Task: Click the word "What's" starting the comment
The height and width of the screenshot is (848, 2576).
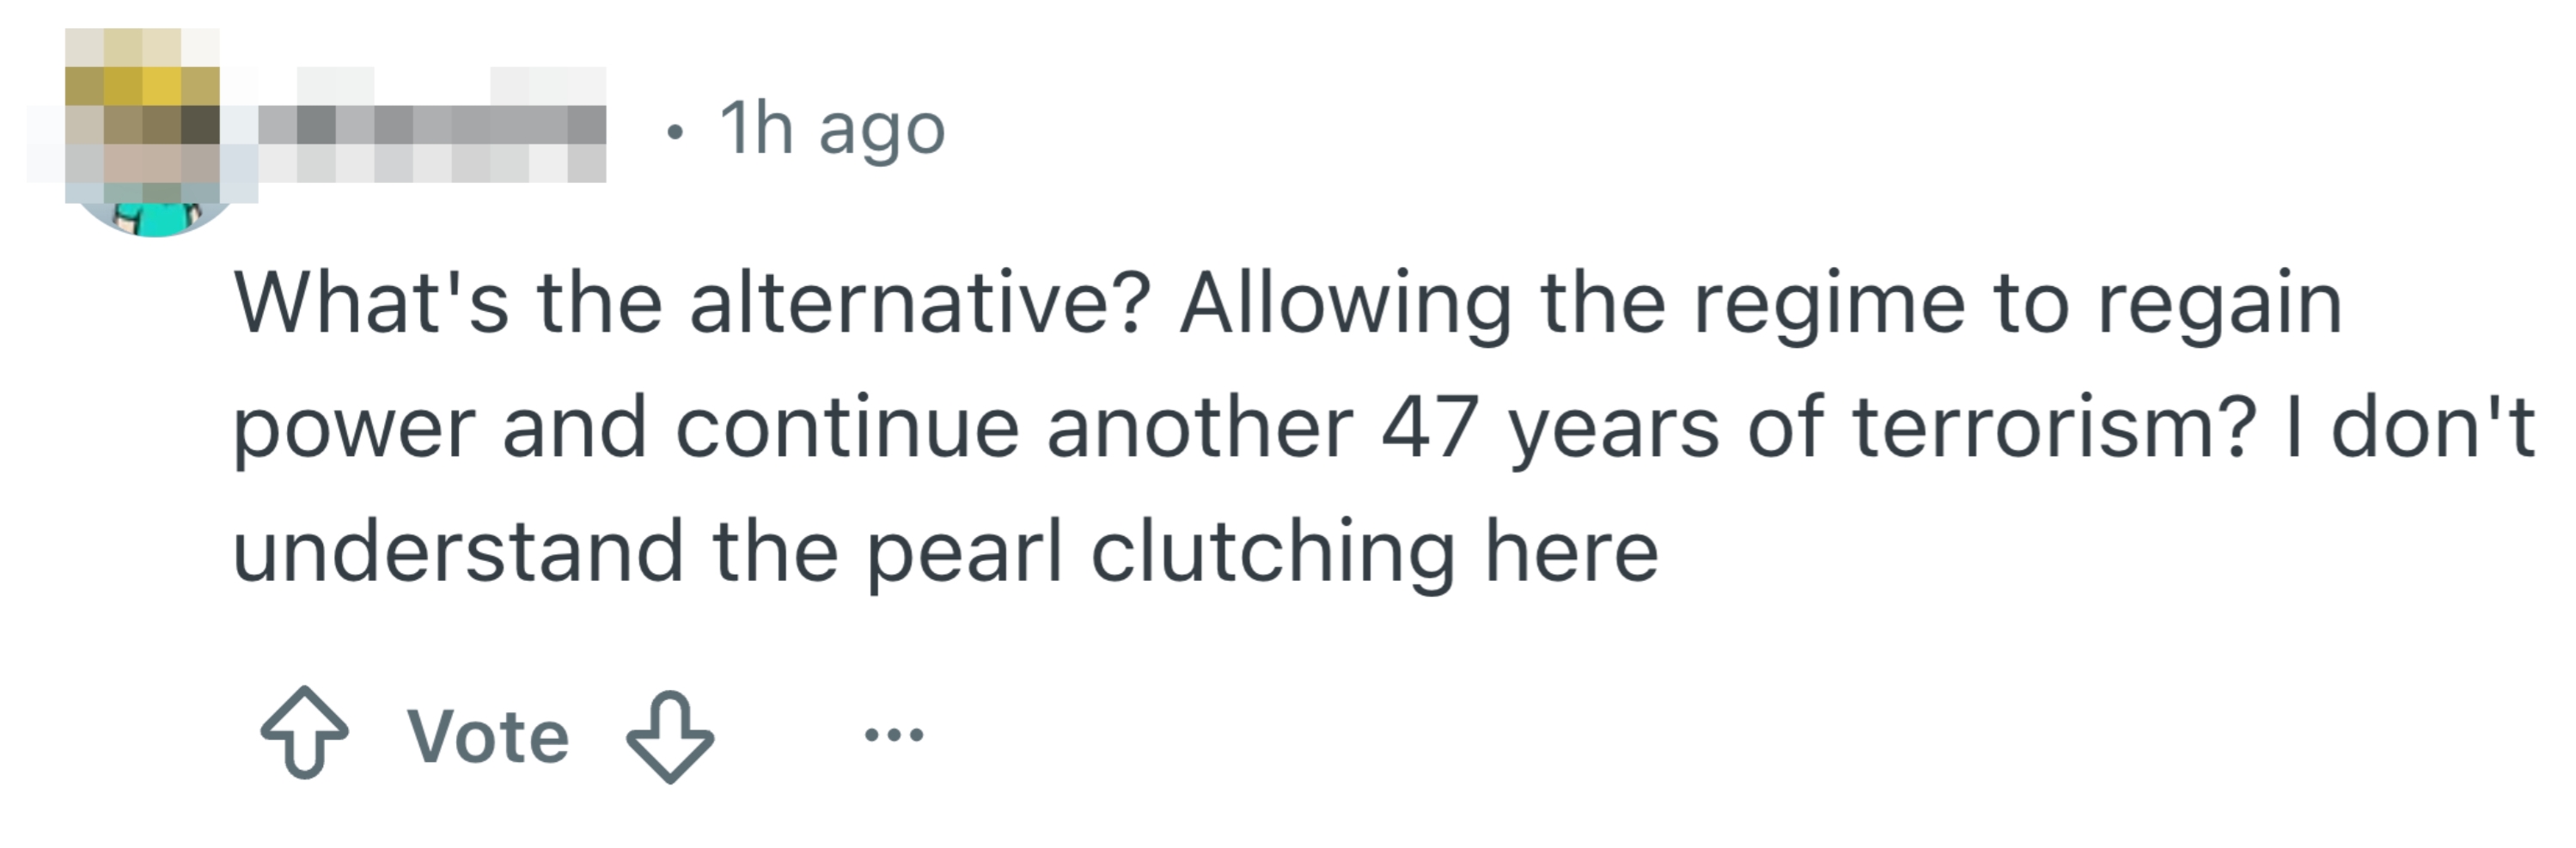Action: (x=371, y=304)
